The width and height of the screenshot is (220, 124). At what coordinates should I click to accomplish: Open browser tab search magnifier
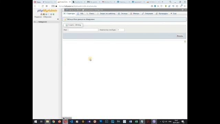coord(170,2)
